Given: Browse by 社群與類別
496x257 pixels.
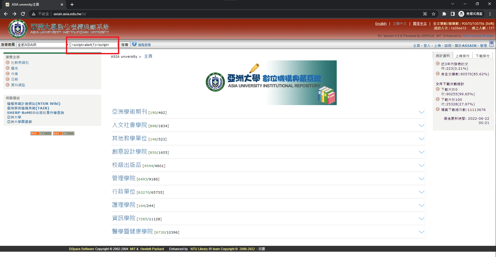Looking at the screenshot, I should point(20,63).
